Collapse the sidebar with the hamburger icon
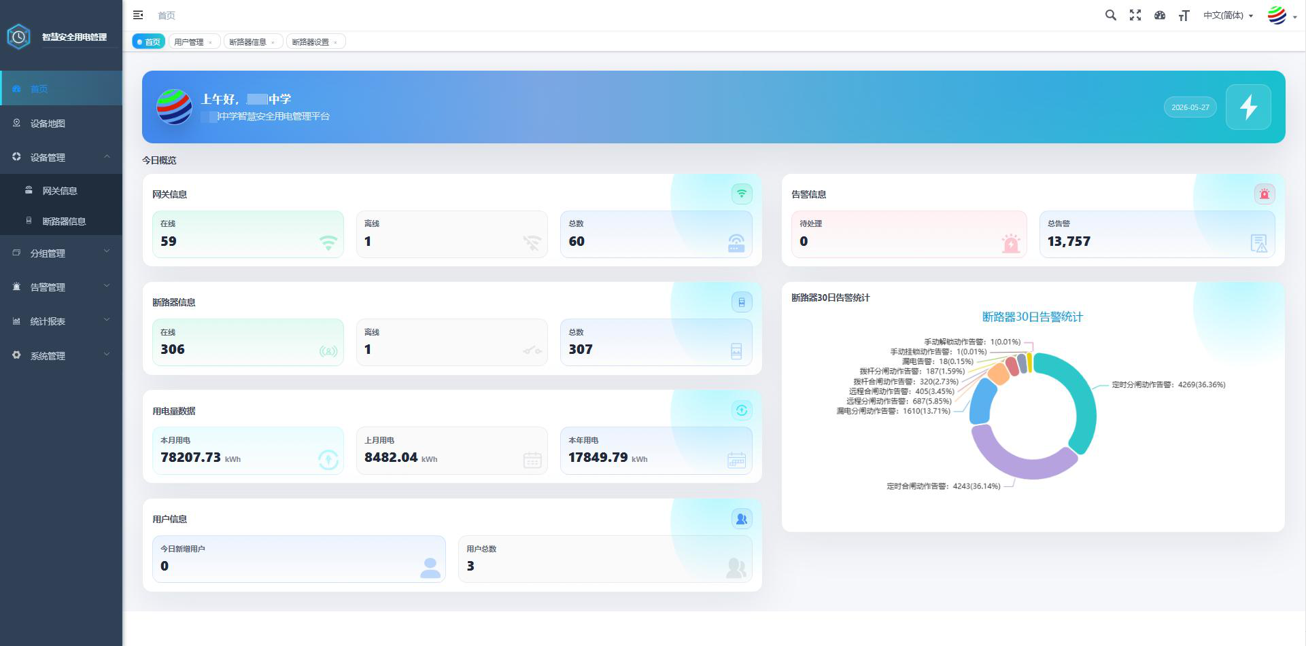The height and width of the screenshot is (646, 1306). [x=138, y=15]
